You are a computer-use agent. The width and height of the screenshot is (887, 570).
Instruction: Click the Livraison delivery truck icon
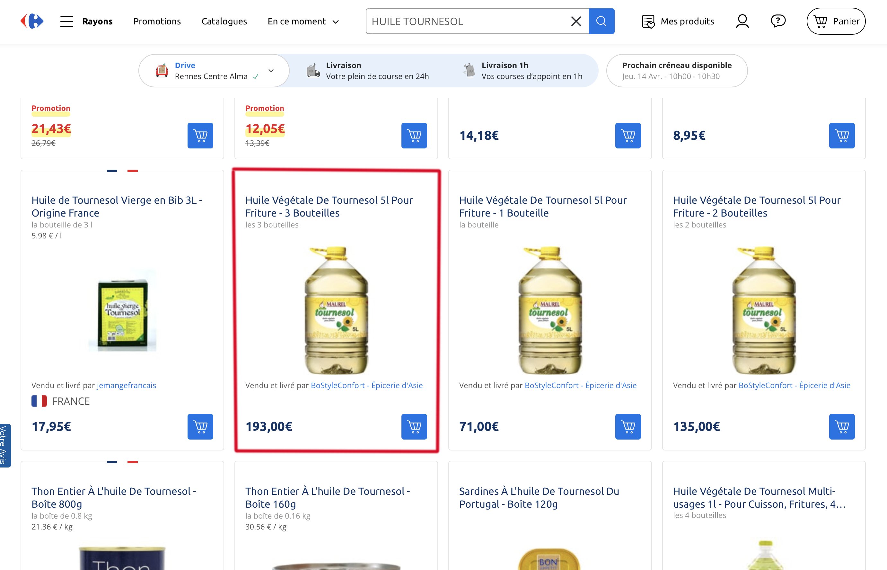[313, 70]
